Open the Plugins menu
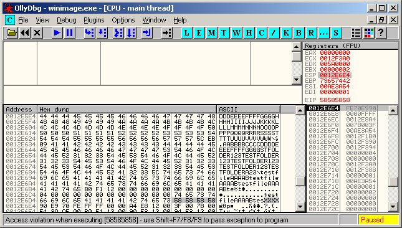Image resolution: width=402 pixels, height=228 pixels. (94, 20)
